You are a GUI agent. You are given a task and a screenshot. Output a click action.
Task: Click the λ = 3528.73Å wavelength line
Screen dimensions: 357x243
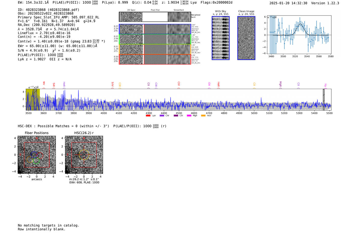(x=48, y=29)
